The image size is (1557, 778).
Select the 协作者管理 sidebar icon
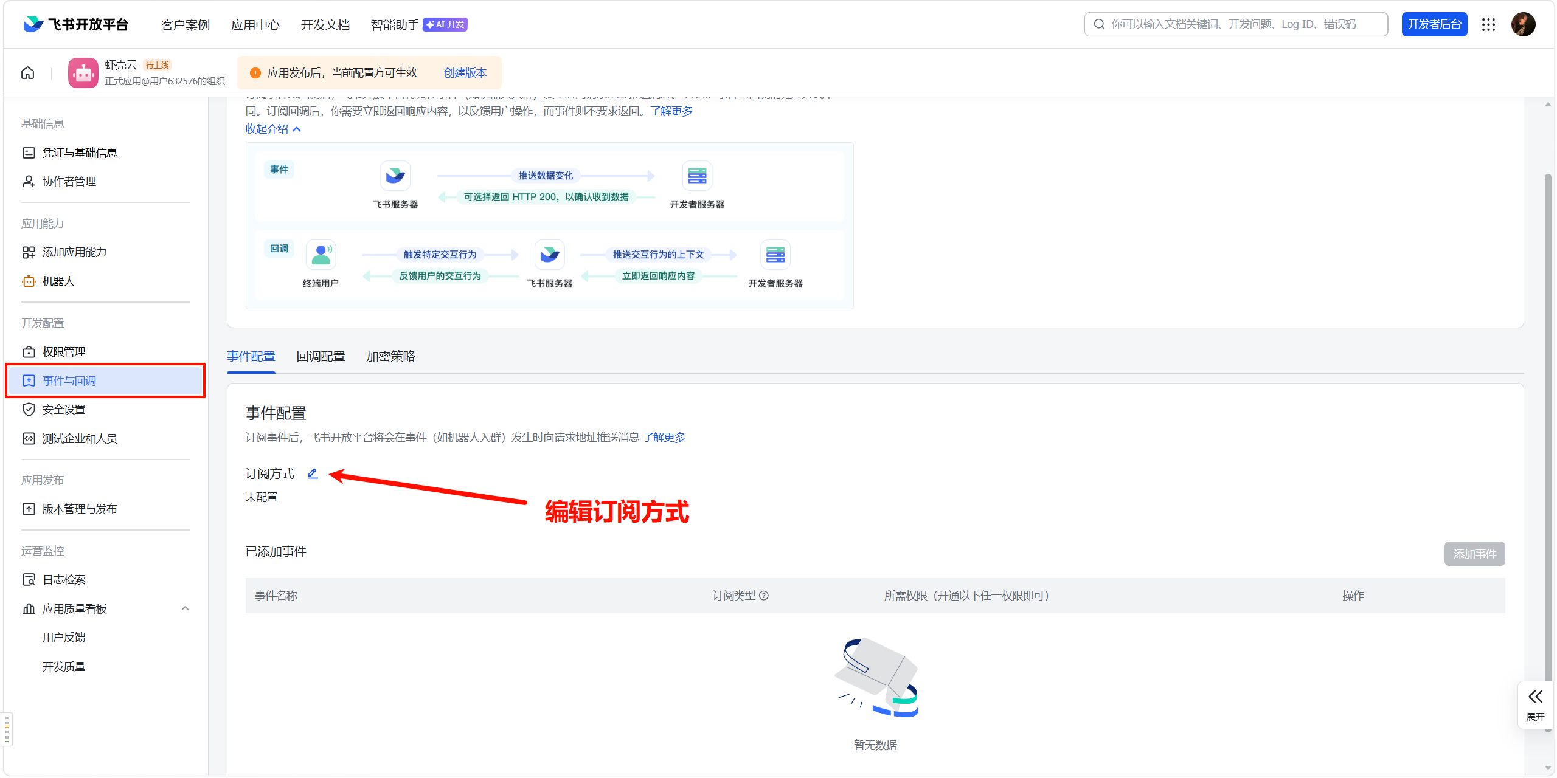29,181
